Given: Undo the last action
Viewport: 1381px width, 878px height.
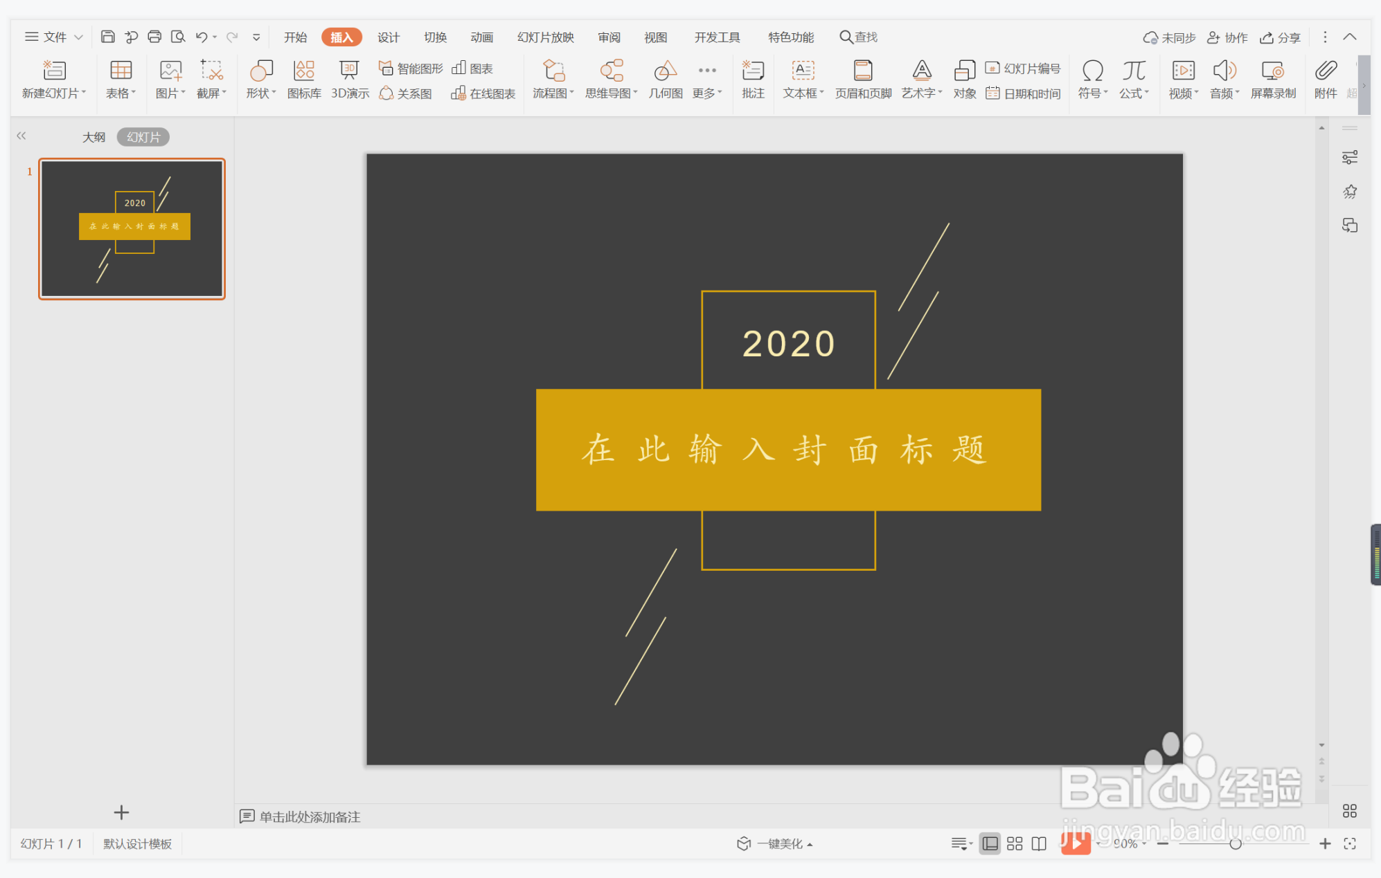Looking at the screenshot, I should click(202, 37).
